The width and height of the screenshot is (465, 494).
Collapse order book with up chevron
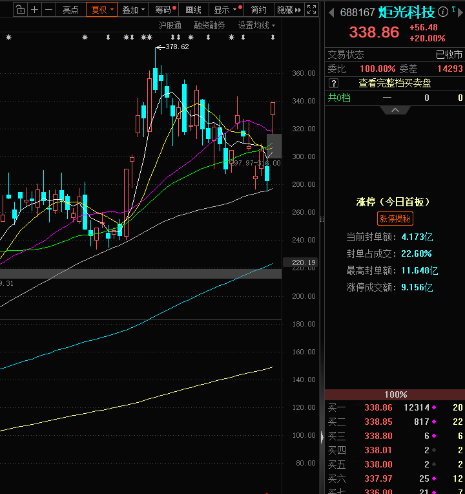(395, 110)
